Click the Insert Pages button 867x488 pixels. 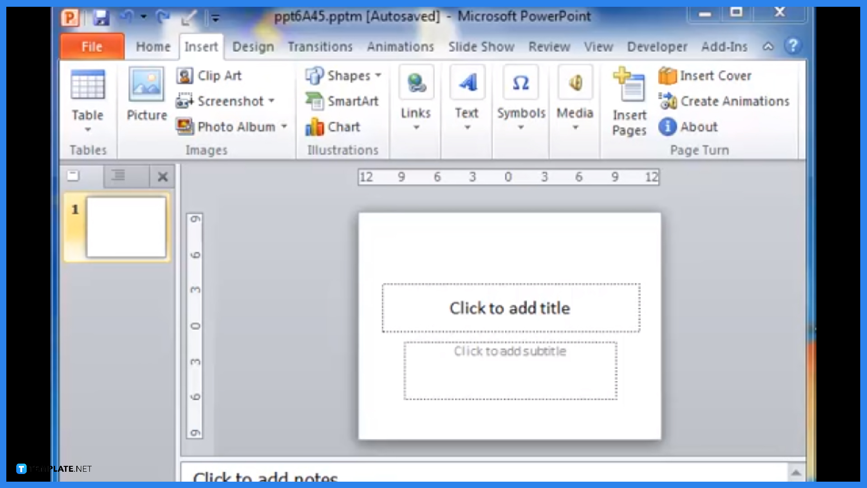pyautogui.click(x=629, y=100)
